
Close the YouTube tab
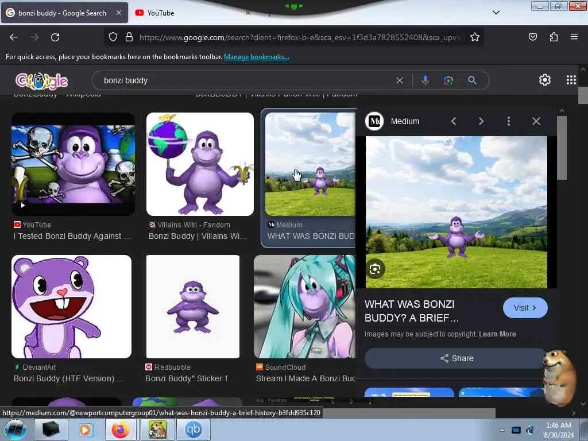(x=247, y=13)
